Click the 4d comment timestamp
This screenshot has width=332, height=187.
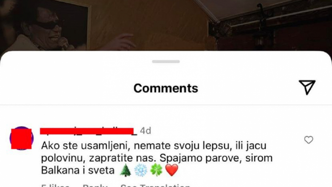click(145, 131)
